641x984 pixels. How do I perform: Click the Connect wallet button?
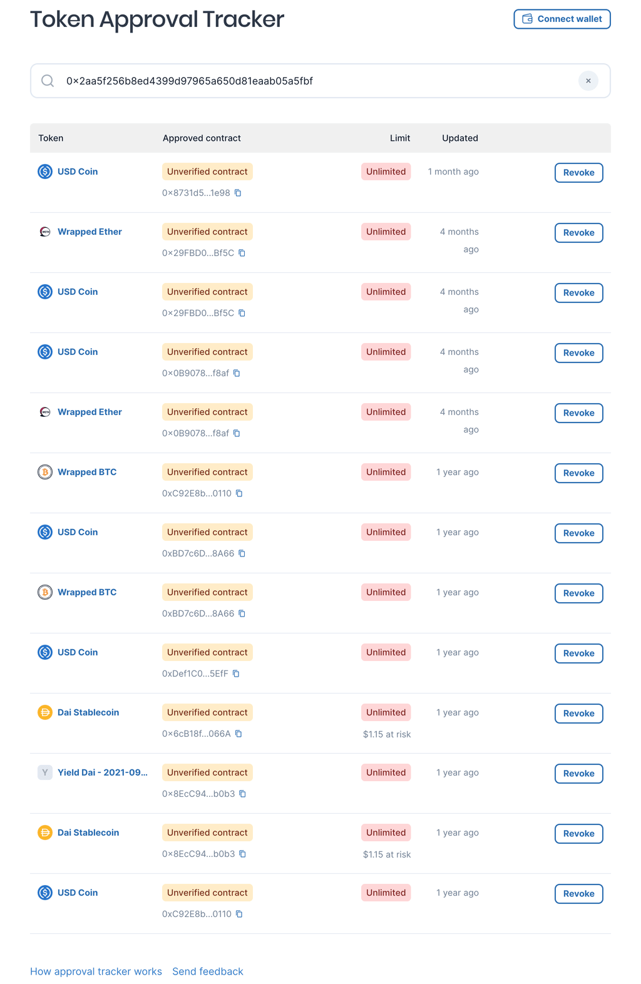coord(562,19)
